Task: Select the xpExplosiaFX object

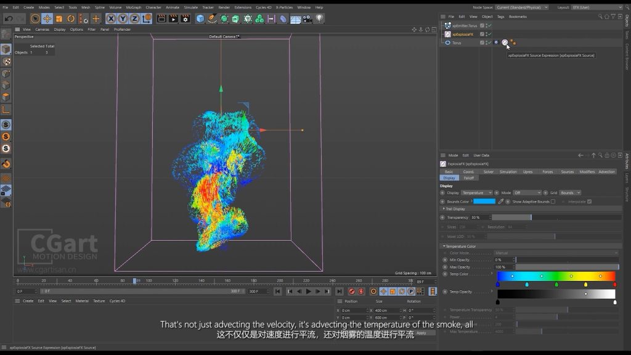Action: 462,35
